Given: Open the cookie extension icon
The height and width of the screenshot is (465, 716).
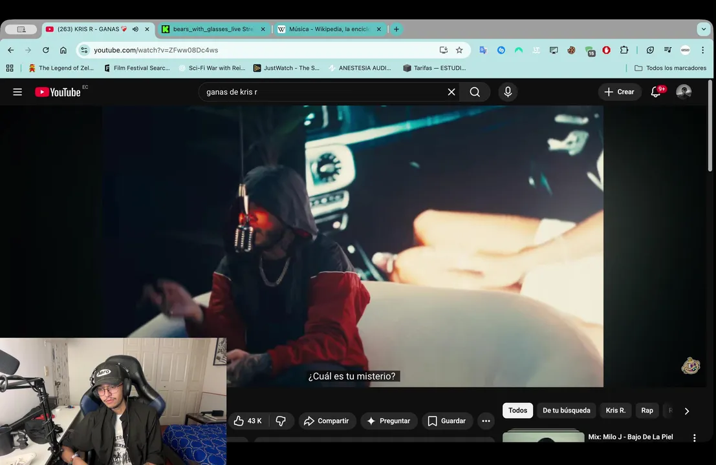Looking at the screenshot, I should tap(571, 50).
